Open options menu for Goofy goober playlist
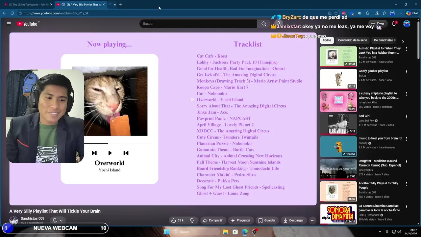The height and width of the screenshot is (237, 421). tap(407, 71)
